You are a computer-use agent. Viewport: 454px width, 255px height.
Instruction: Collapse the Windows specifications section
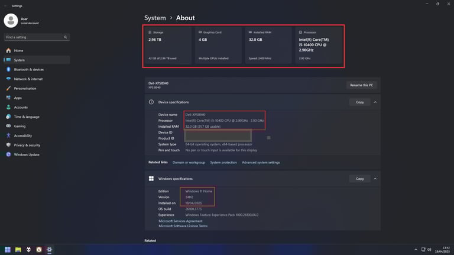pos(375,179)
